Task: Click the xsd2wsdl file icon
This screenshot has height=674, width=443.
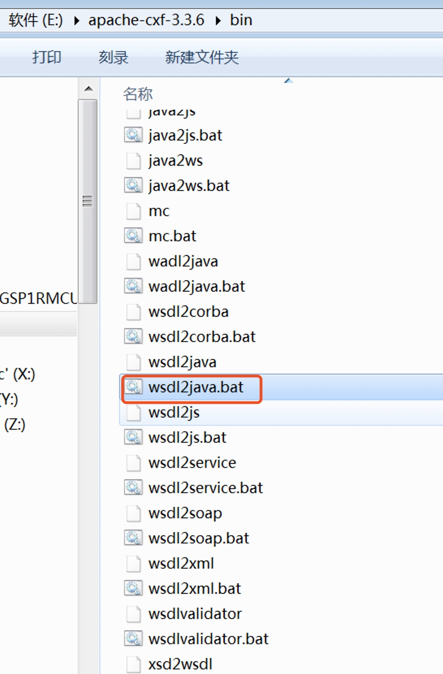Action: [x=133, y=664]
